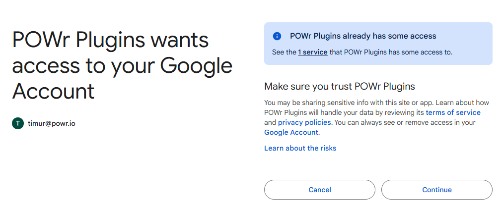Open "Learn about the risks"
The height and width of the screenshot is (209, 502).
(300, 148)
